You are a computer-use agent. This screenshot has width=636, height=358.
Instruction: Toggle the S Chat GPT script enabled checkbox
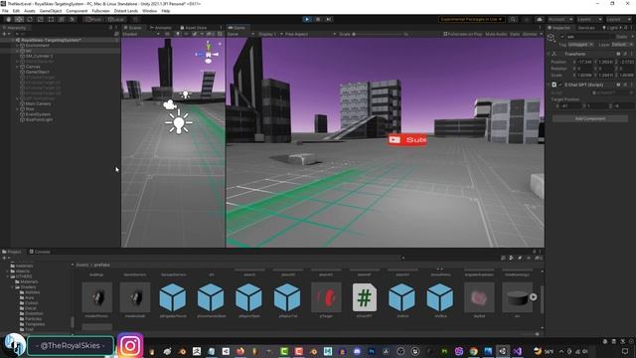tap(560, 85)
